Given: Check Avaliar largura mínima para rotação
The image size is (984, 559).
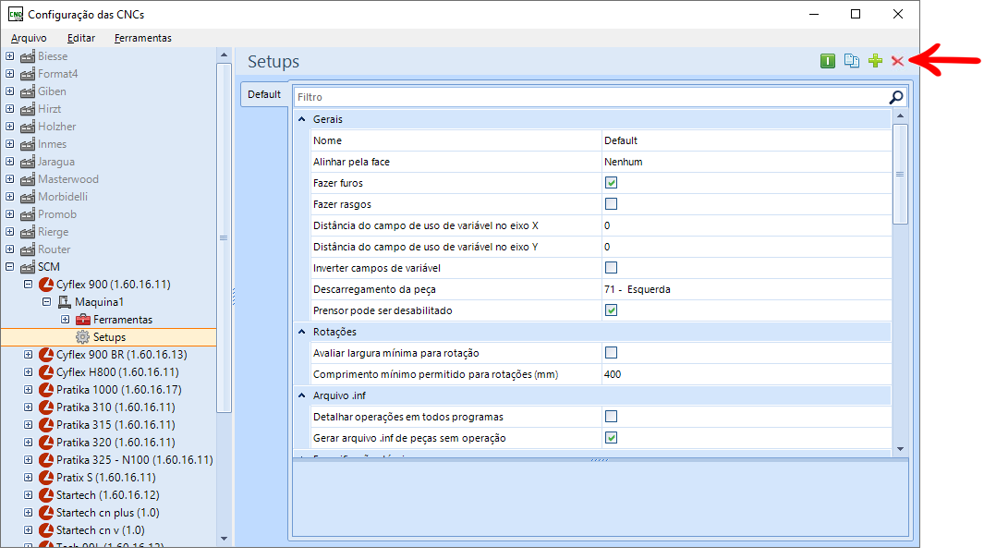Looking at the screenshot, I should (612, 353).
